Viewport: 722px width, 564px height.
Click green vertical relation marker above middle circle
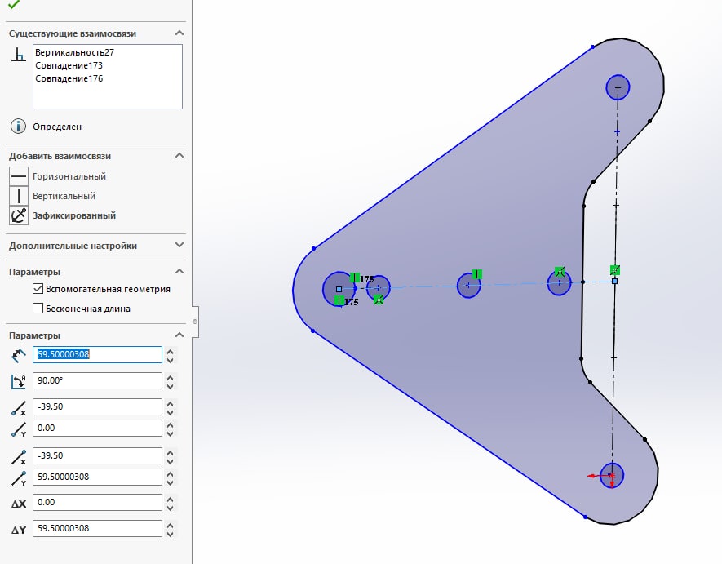pyautogui.click(x=477, y=274)
